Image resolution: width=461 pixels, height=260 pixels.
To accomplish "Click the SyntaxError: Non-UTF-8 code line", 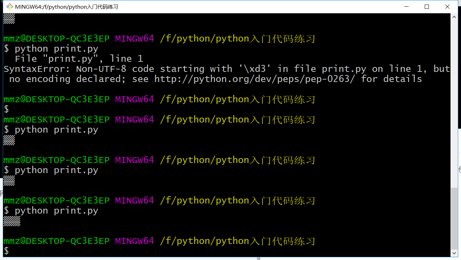I will [227, 69].
